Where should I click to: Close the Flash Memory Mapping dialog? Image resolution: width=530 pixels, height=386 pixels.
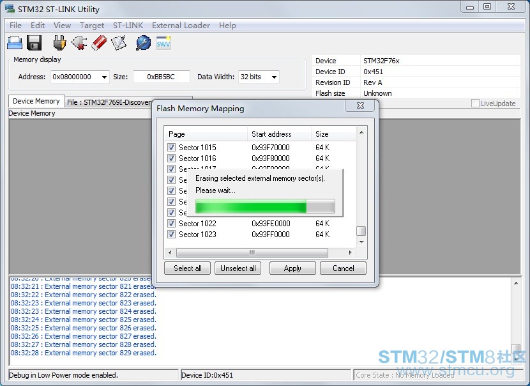click(x=360, y=105)
